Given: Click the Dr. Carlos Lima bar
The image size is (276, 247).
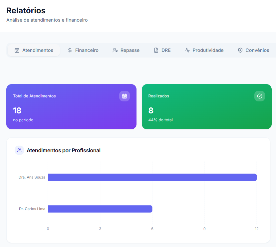Looking at the screenshot, I should tap(100, 209).
